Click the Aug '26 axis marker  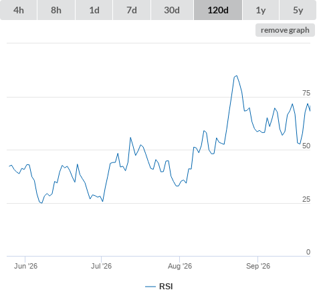click(x=180, y=266)
